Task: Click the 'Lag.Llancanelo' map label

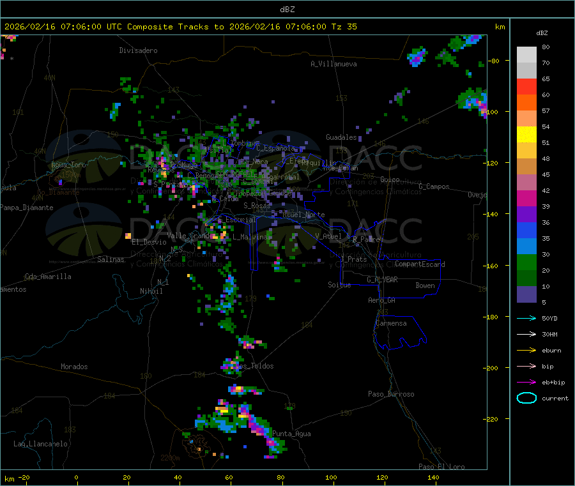Action: tap(40, 444)
